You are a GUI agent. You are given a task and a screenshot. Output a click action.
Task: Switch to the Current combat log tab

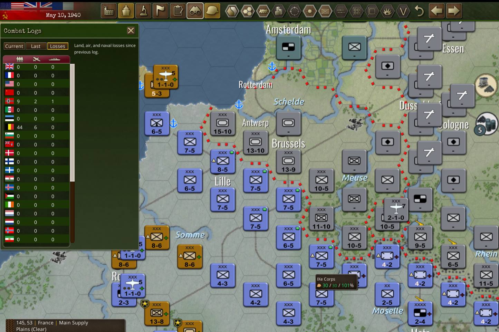[x=14, y=46]
